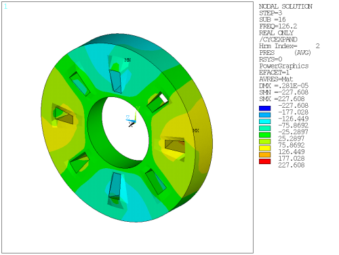The height and width of the screenshot is (255, 339).
Task: Click the light blue swatch next to -177.028
Action: tap(264, 115)
